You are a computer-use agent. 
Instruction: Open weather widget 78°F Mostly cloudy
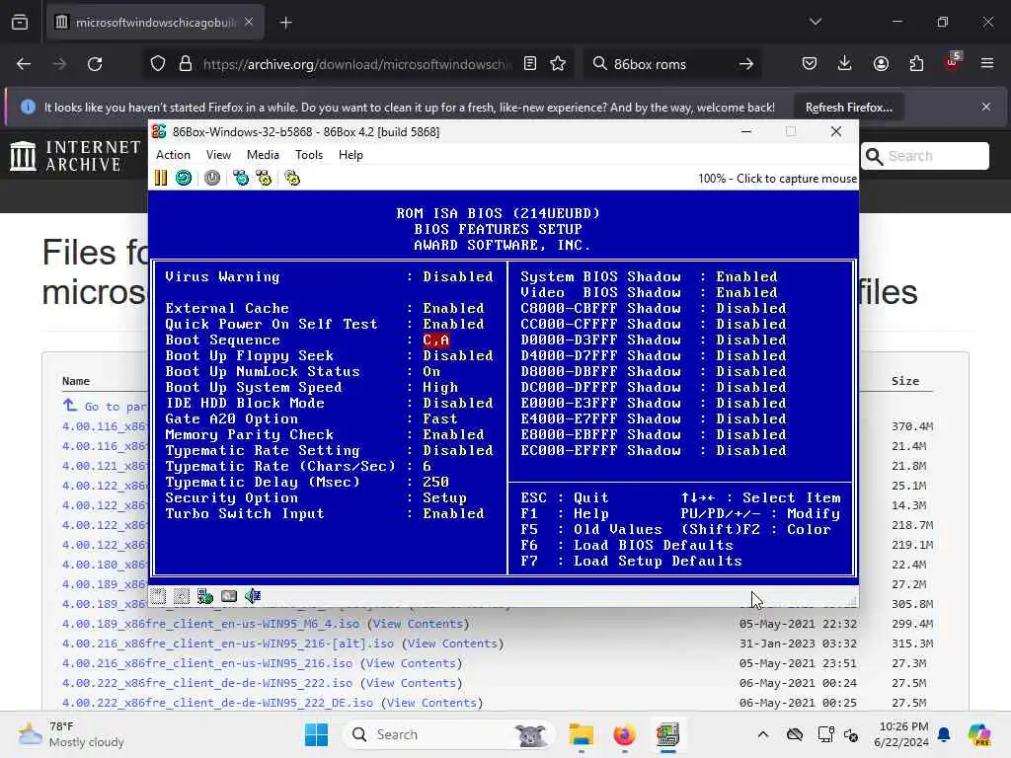71,734
